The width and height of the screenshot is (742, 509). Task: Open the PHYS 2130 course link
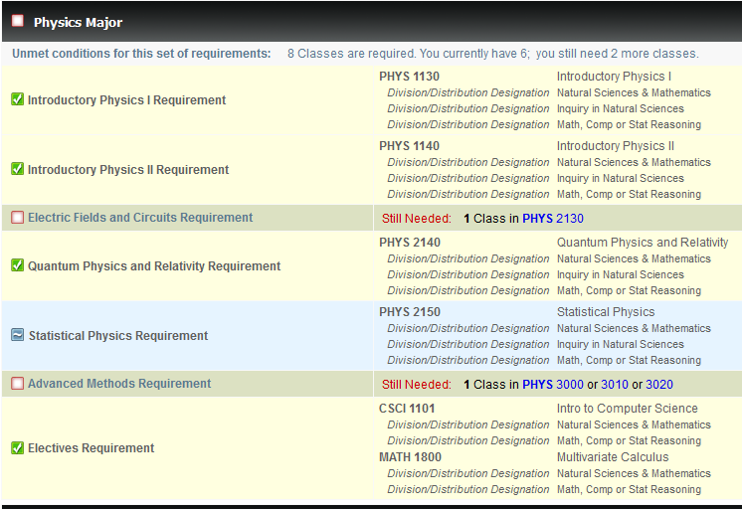553,219
